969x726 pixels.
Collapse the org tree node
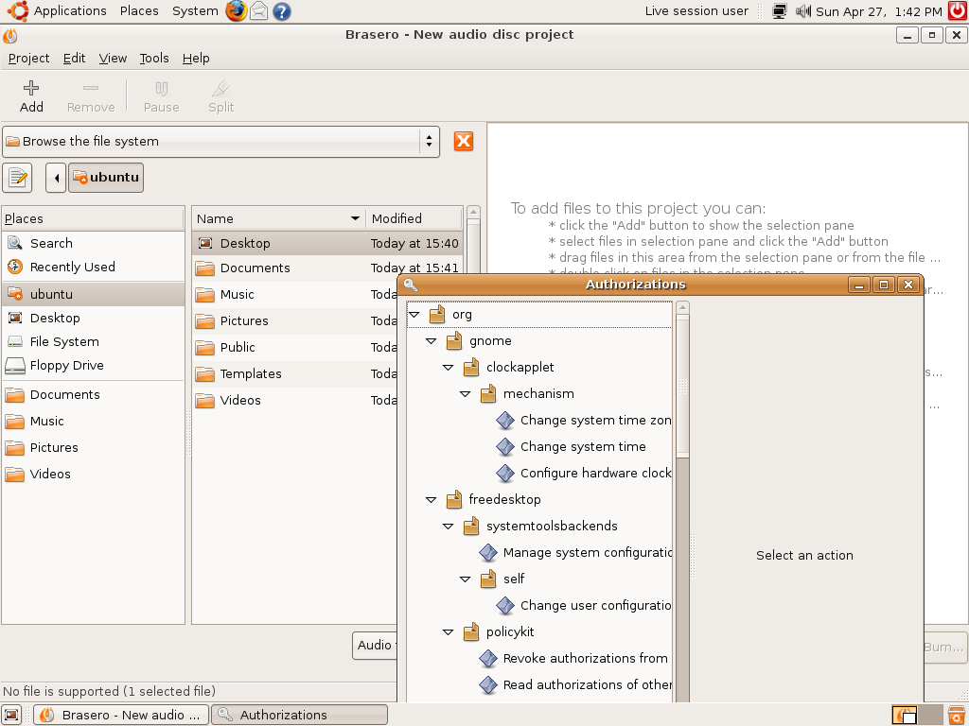(414, 314)
